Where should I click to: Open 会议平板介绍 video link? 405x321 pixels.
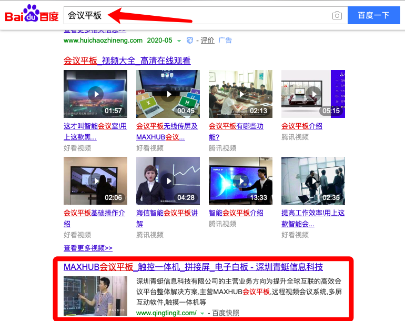302,126
